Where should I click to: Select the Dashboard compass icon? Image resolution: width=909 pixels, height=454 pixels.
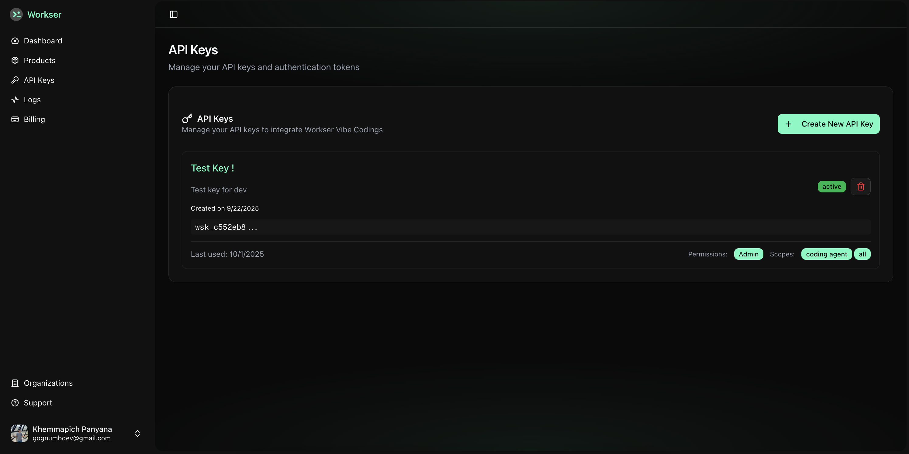[15, 40]
